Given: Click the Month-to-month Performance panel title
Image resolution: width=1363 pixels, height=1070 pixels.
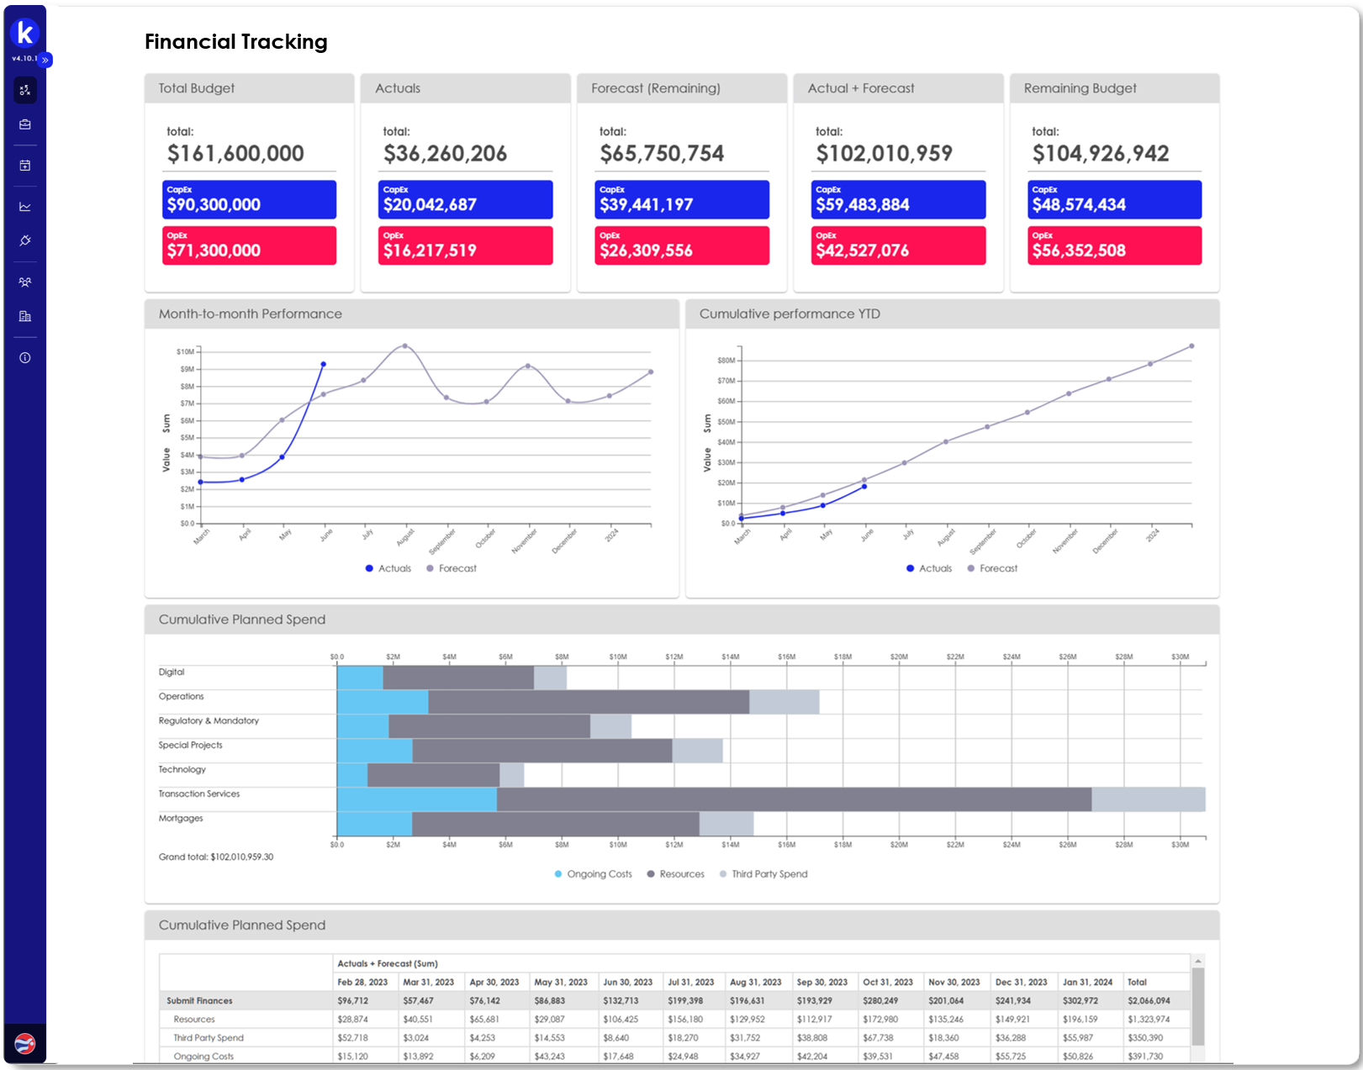Looking at the screenshot, I should 251,314.
